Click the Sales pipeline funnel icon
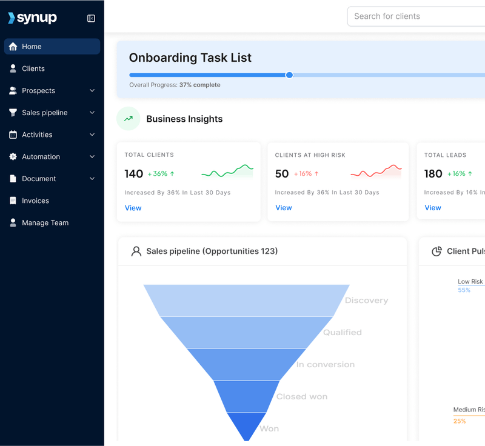485x446 pixels. pos(13,113)
